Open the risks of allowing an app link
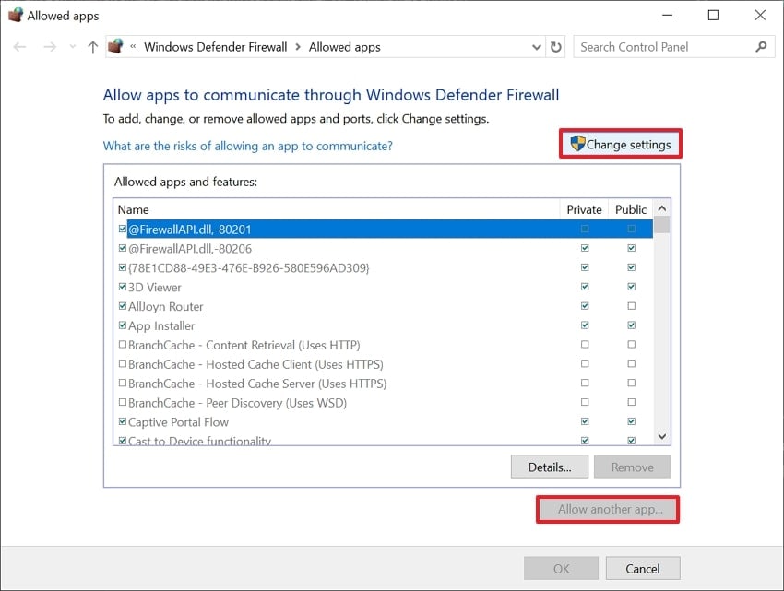The image size is (784, 591). (247, 146)
